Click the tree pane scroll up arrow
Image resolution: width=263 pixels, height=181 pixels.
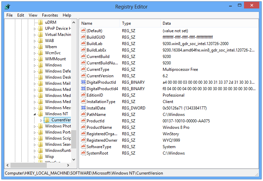pyautogui.click(x=74, y=22)
